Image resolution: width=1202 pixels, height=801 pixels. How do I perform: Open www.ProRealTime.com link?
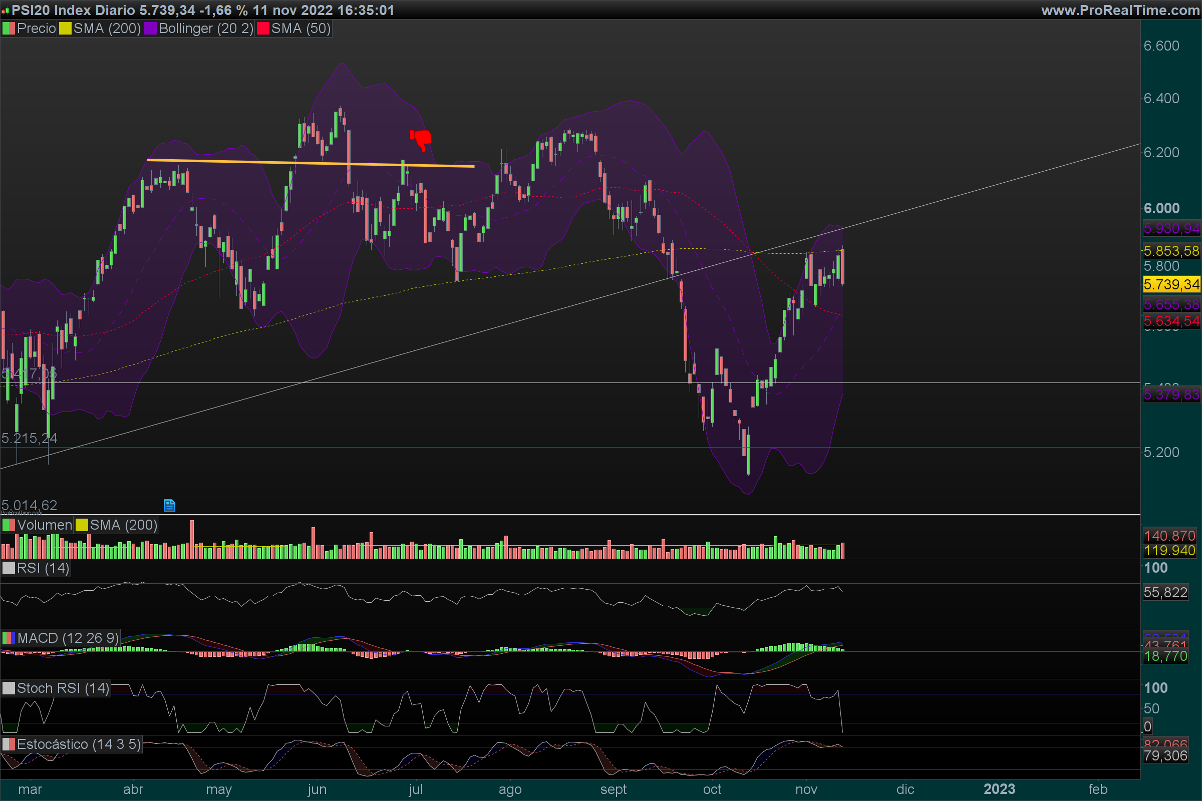click(x=1120, y=10)
